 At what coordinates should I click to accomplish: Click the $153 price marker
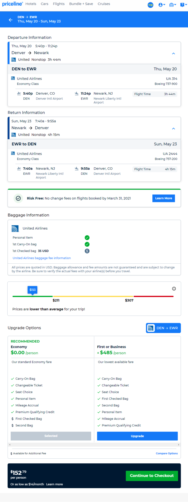point(33,290)
